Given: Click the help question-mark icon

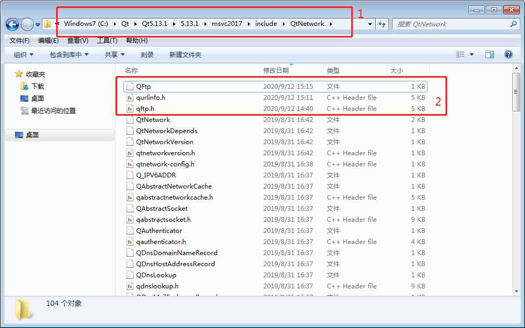Looking at the screenshot, I should point(508,54).
